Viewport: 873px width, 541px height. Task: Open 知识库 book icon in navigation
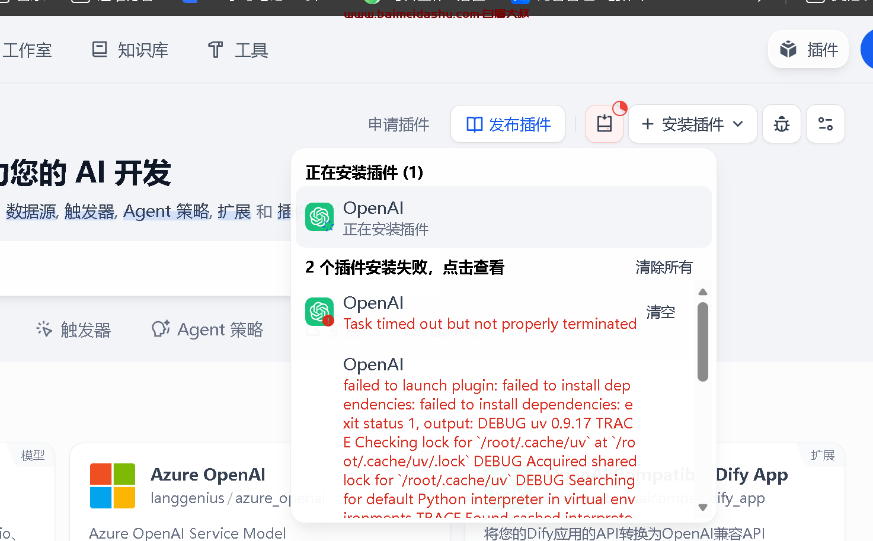pos(100,50)
